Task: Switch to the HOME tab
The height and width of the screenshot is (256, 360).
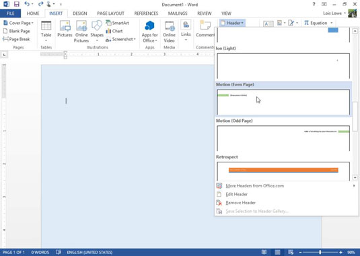Action: 33,13
